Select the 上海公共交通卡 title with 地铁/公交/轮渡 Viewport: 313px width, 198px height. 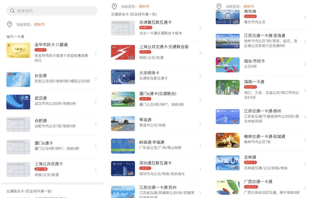click(x=49, y=164)
